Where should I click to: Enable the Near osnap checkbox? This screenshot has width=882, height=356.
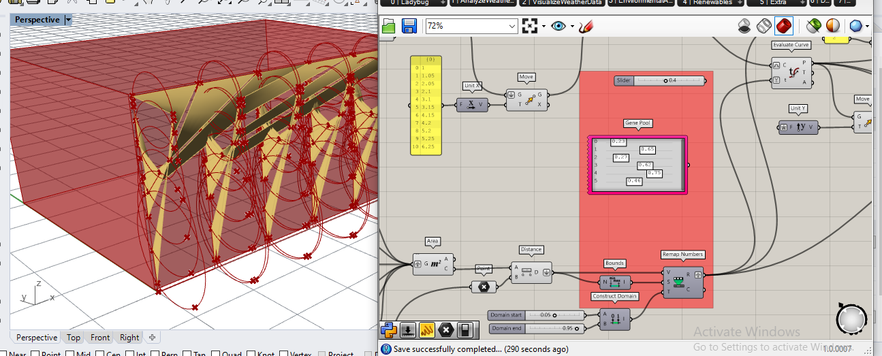4,354
